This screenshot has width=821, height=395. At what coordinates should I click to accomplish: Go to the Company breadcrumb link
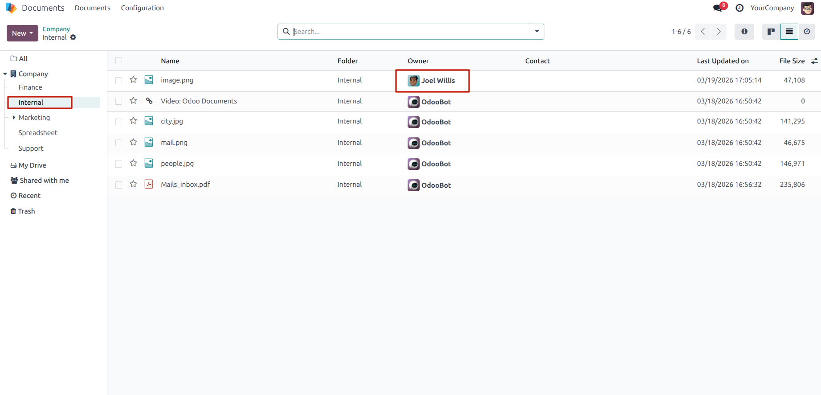point(56,29)
